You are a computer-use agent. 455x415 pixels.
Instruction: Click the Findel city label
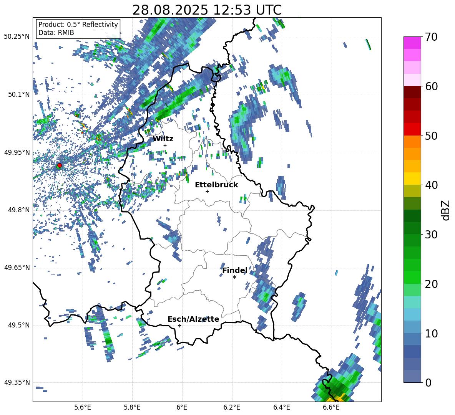(235, 270)
